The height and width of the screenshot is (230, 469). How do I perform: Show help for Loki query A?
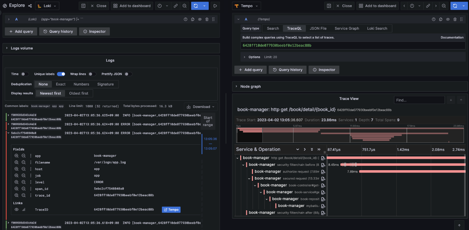pos(185,19)
